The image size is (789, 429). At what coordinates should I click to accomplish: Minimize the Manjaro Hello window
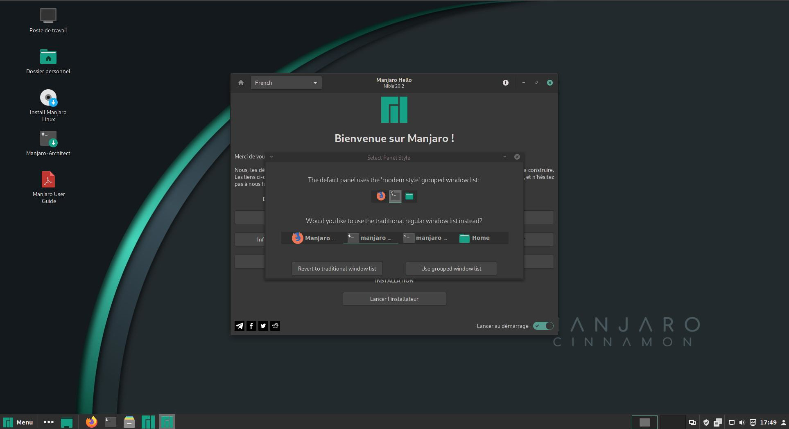[x=523, y=83]
